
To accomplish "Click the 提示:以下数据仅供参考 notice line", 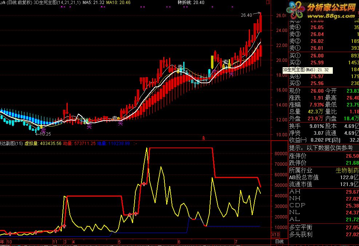I will point(321,148).
